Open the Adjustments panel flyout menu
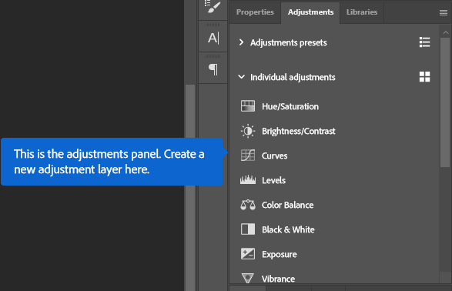This screenshot has height=291, width=452. (x=444, y=12)
